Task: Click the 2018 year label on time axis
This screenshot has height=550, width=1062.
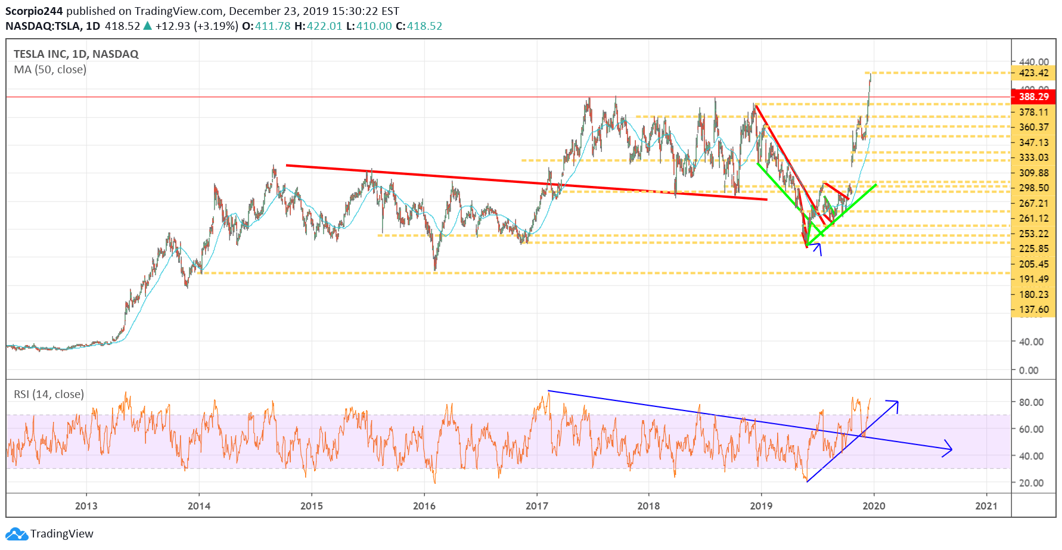Action: pos(648,506)
